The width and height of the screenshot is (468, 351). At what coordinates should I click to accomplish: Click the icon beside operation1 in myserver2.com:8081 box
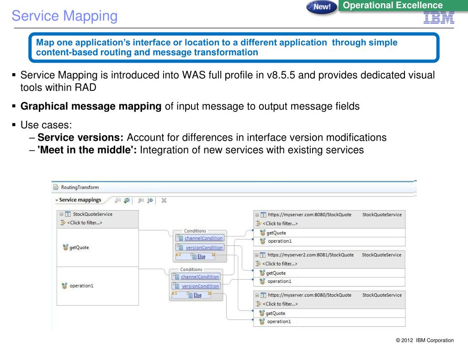click(262, 281)
